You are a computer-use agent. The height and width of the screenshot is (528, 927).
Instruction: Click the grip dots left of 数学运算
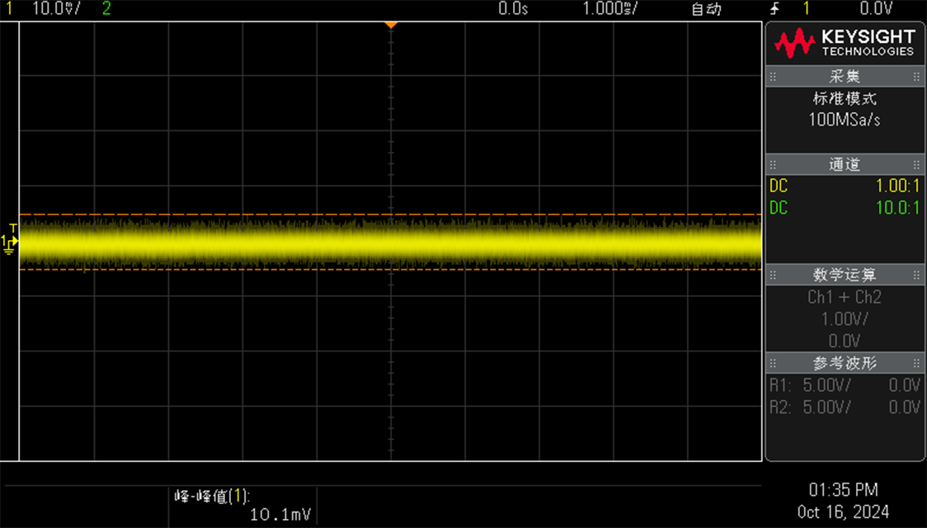(774, 275)
